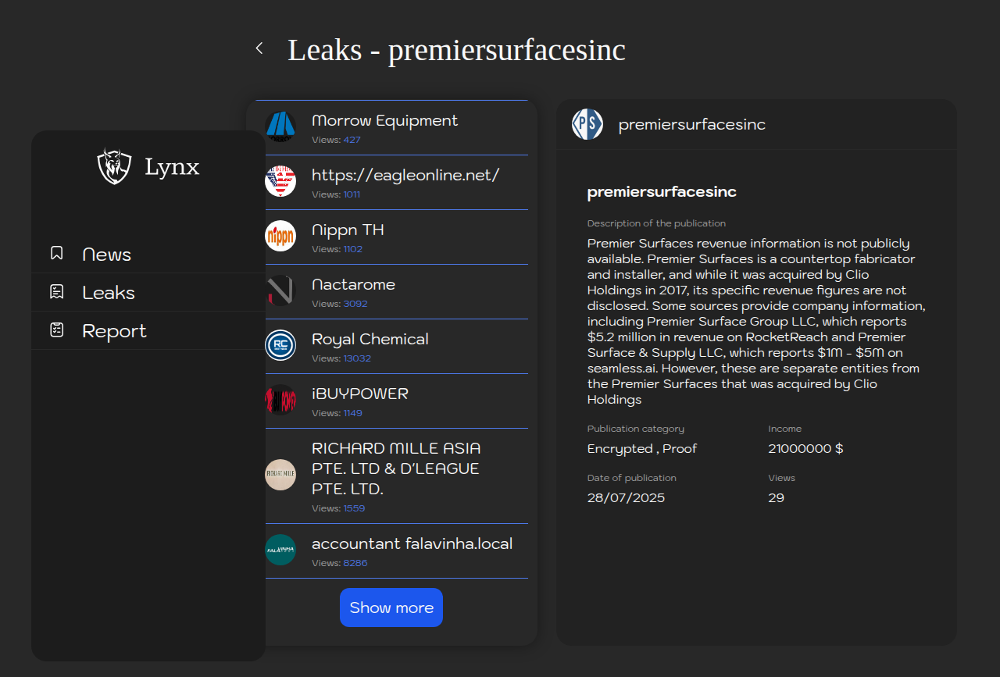Switch to the Leaks menu item

pyautogui.click(x=148, y=292)
